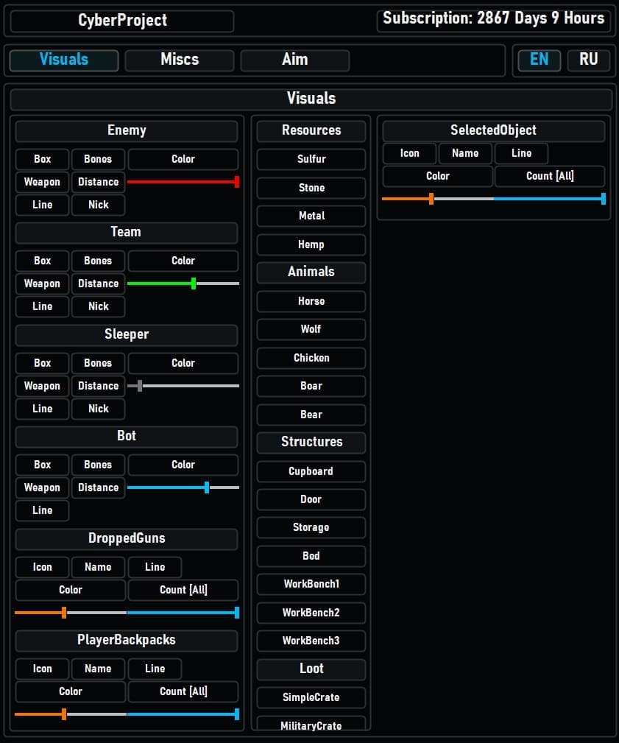
Task: Toggle Box in the Enemy section
Action: pos(43,159)
